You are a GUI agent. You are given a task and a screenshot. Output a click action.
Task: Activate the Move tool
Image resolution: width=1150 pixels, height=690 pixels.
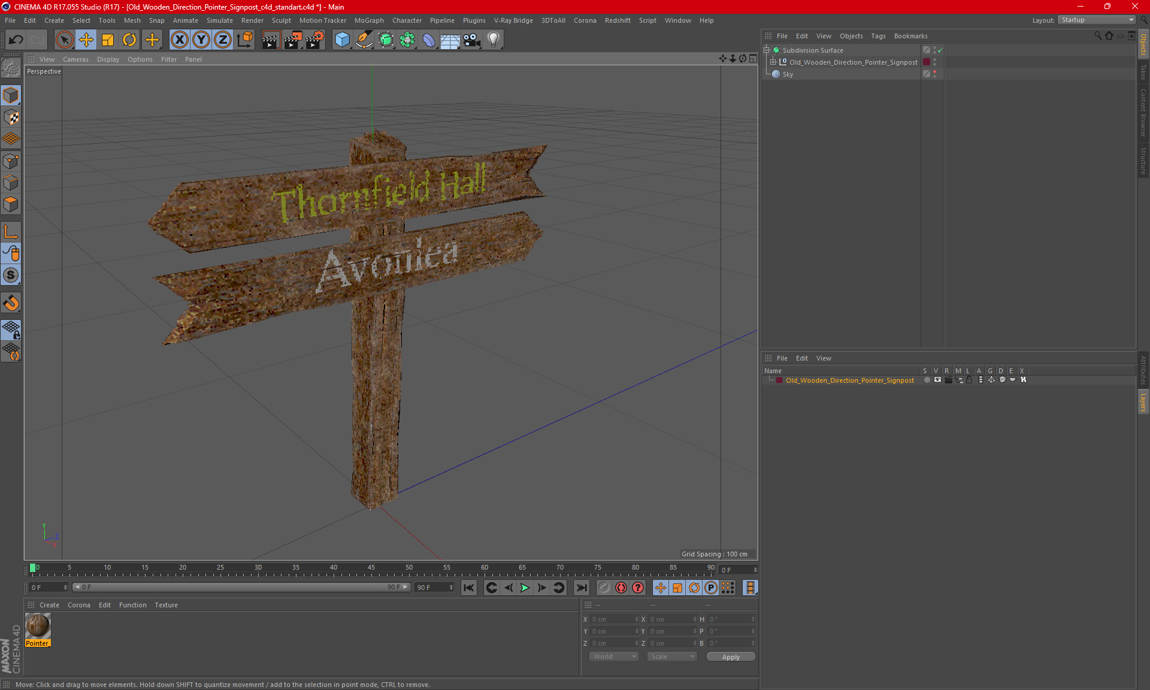click(86, 40)
